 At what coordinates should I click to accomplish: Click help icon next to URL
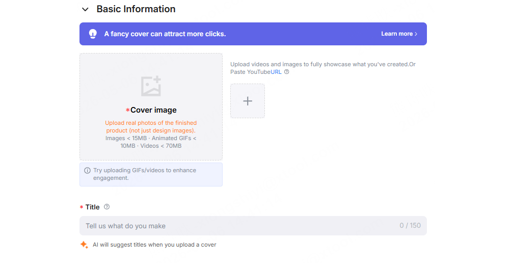point(286,72)
